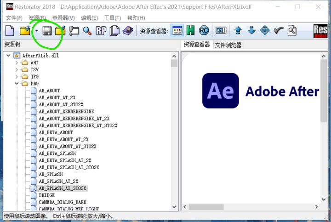
Task: Select AfterFXLib.dll in resource tree
Action: (x=40, y=56)
